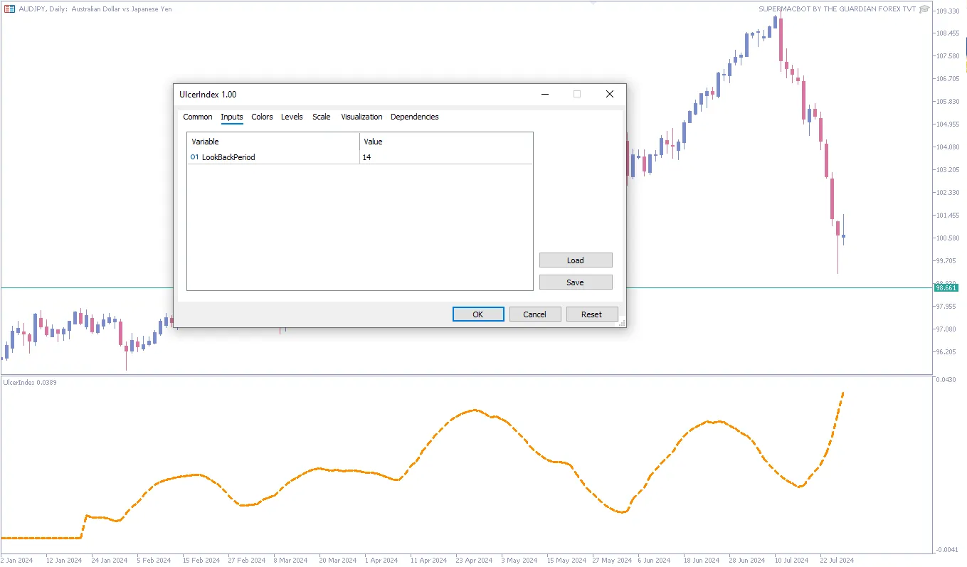Select the Scale tab
This screenshot has width=967, height=567.
(x=322, y=117)
